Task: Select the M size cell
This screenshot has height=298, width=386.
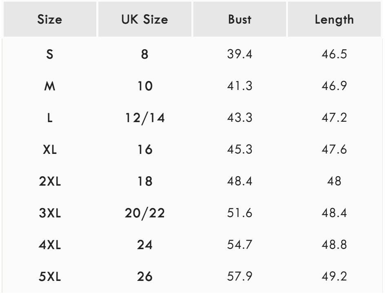Action: pos(50,86)
